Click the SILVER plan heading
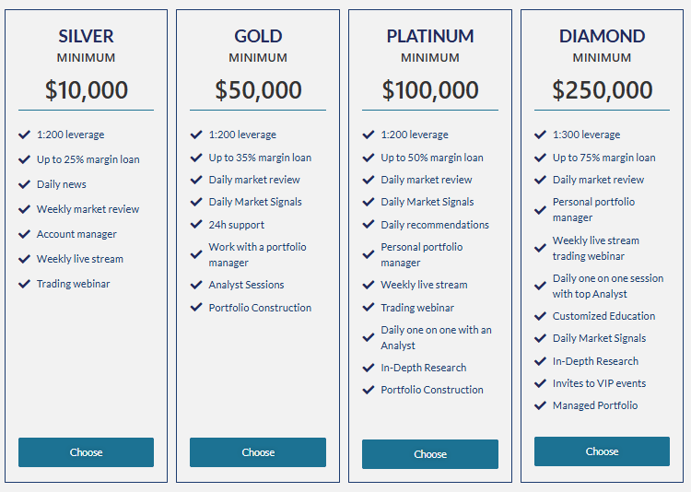 tap(86, 37)
